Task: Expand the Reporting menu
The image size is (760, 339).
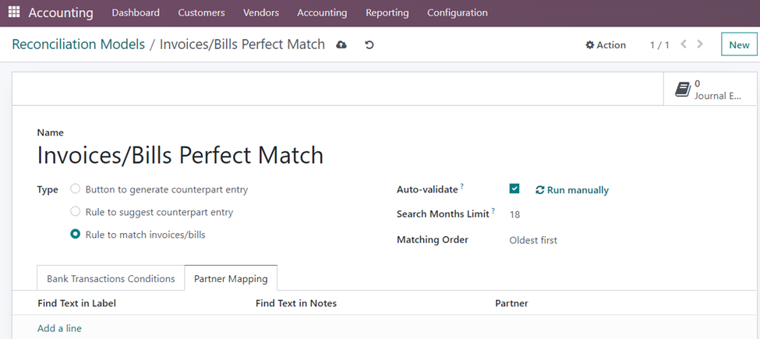Action: pyautogui.click(x=387, y=13)
